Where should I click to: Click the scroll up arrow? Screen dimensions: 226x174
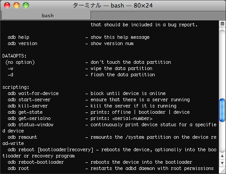coord(222,156)
